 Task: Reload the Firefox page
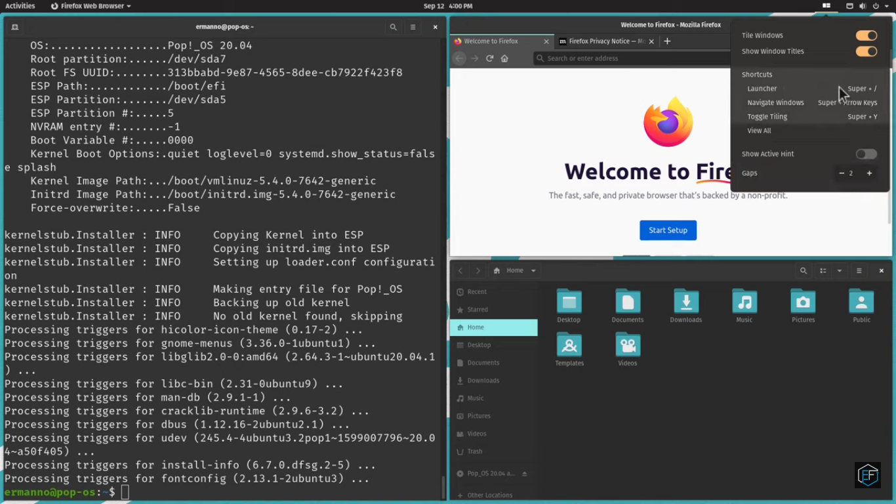[489, 58]
